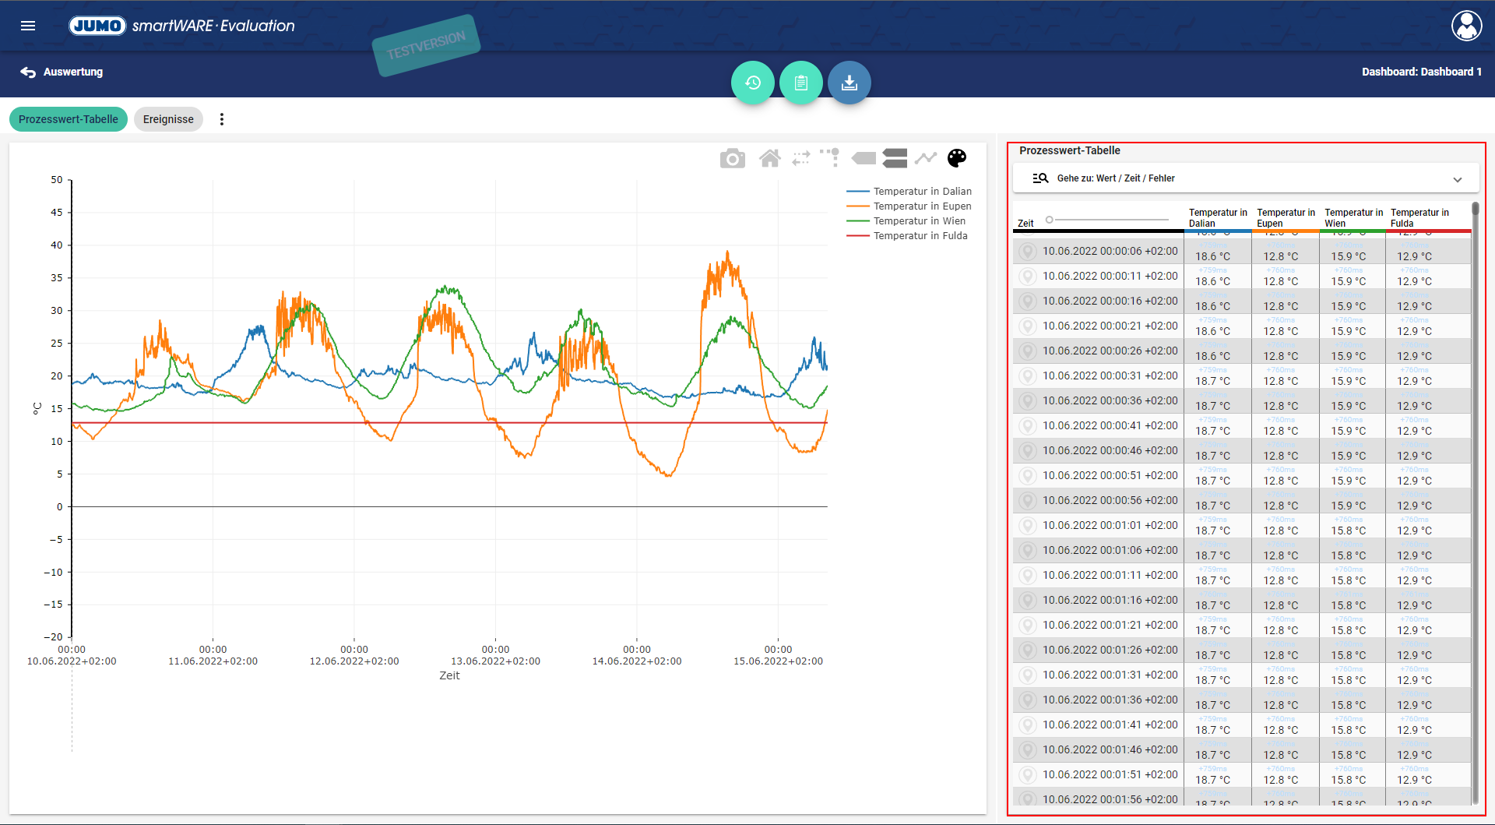This screenshot has height=825, width=1495.
Task: Click the round history clock button
Action: click(x=752, y=83)
